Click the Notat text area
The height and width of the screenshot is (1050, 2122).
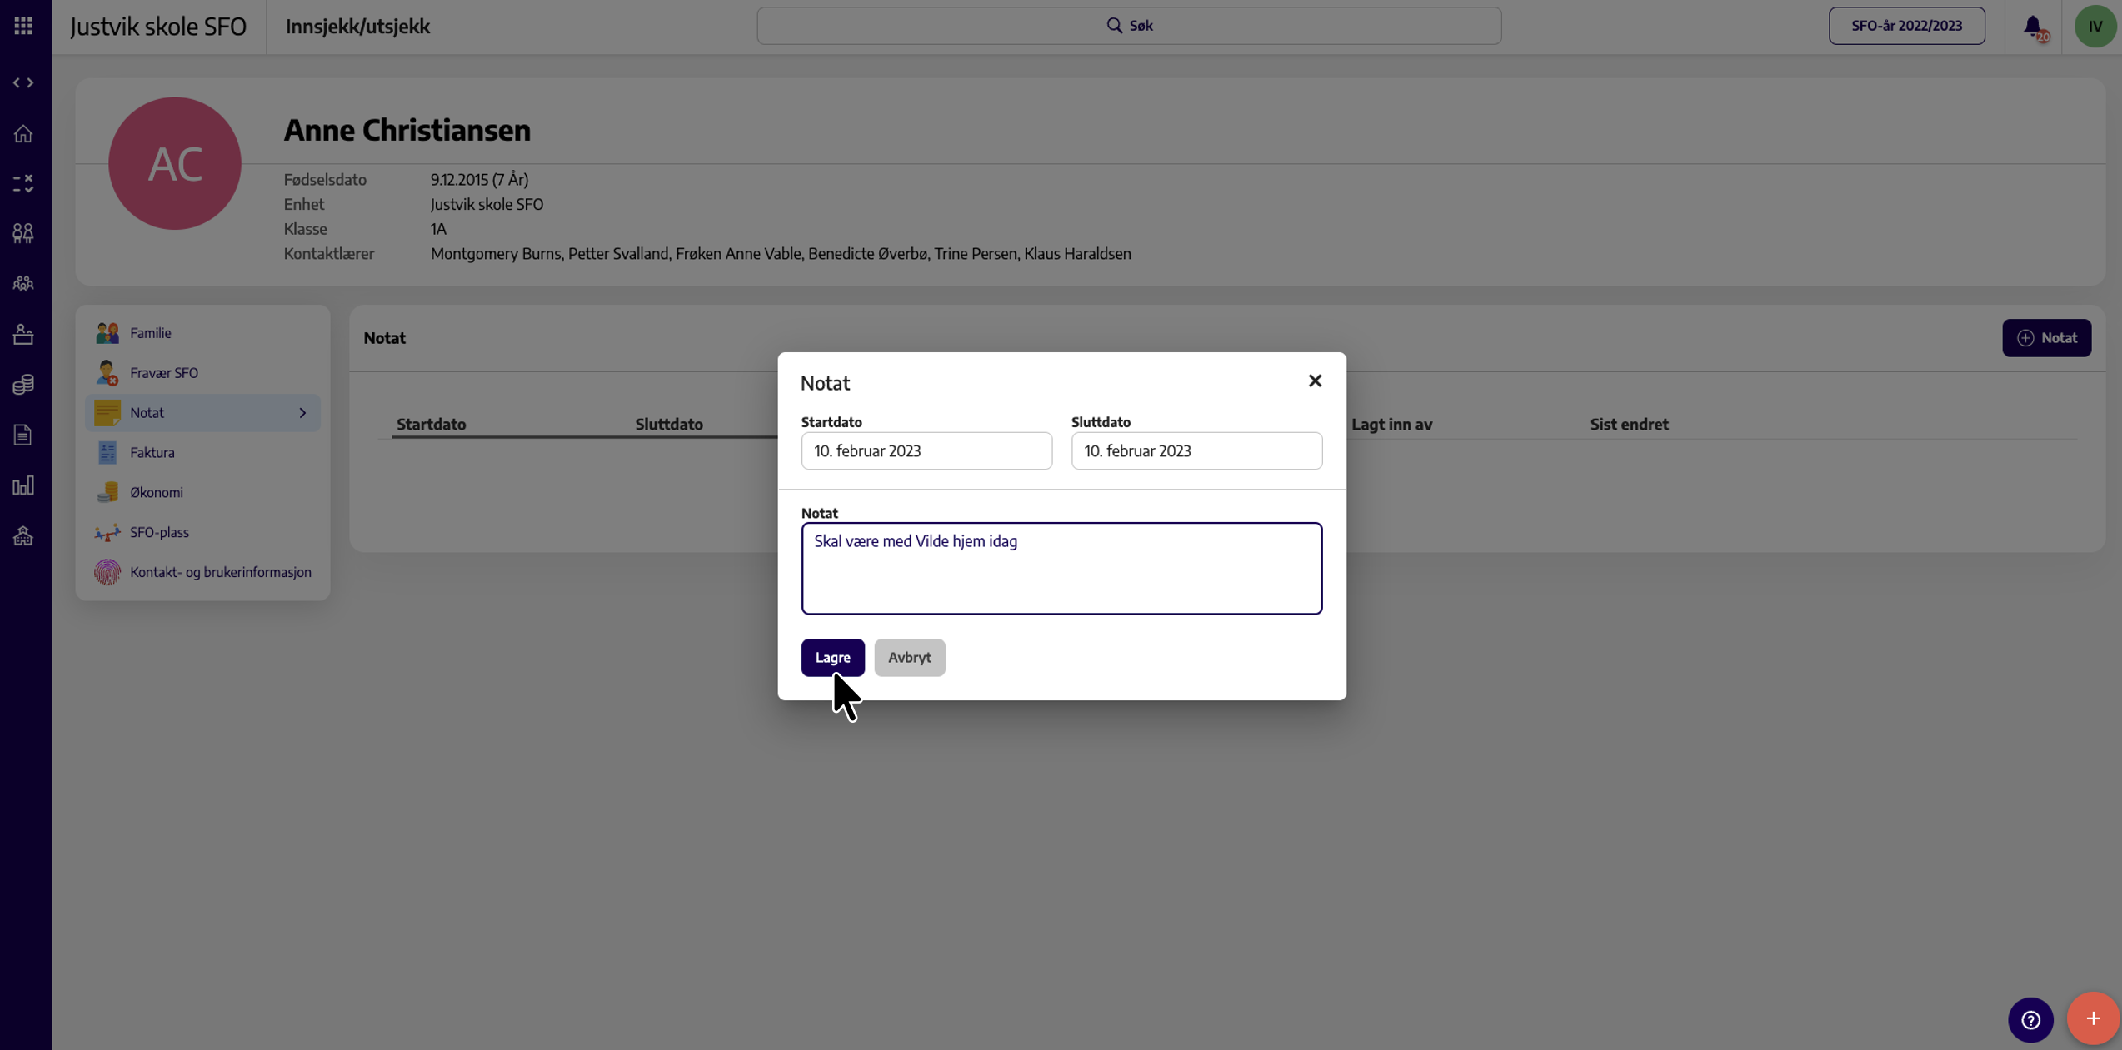coord(1061,569)
